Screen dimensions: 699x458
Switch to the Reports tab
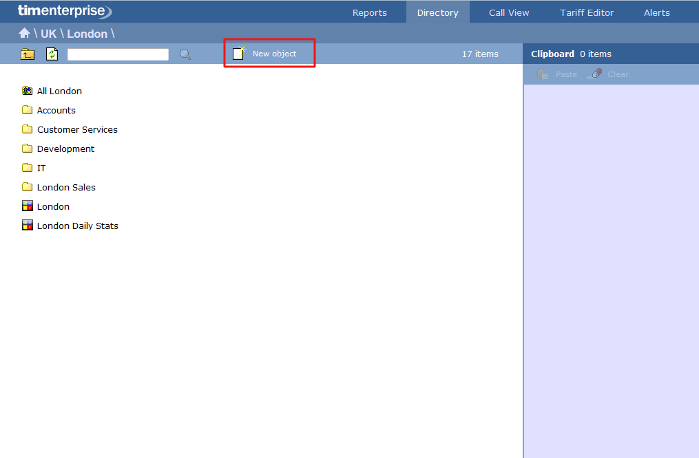pos(369,12)
